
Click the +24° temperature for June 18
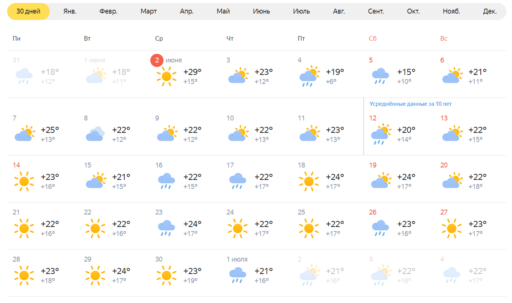click(335, 177)
